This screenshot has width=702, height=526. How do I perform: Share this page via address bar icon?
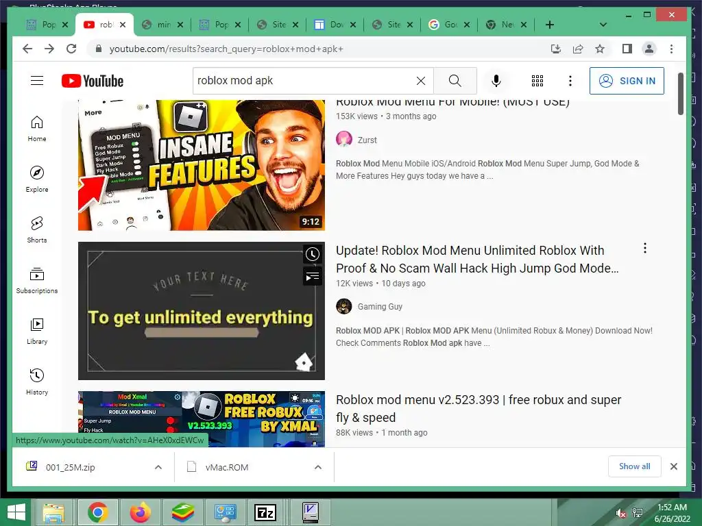point(578,49)
